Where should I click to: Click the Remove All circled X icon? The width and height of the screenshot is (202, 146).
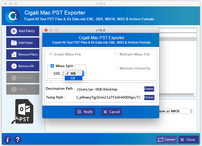[14, 66]
